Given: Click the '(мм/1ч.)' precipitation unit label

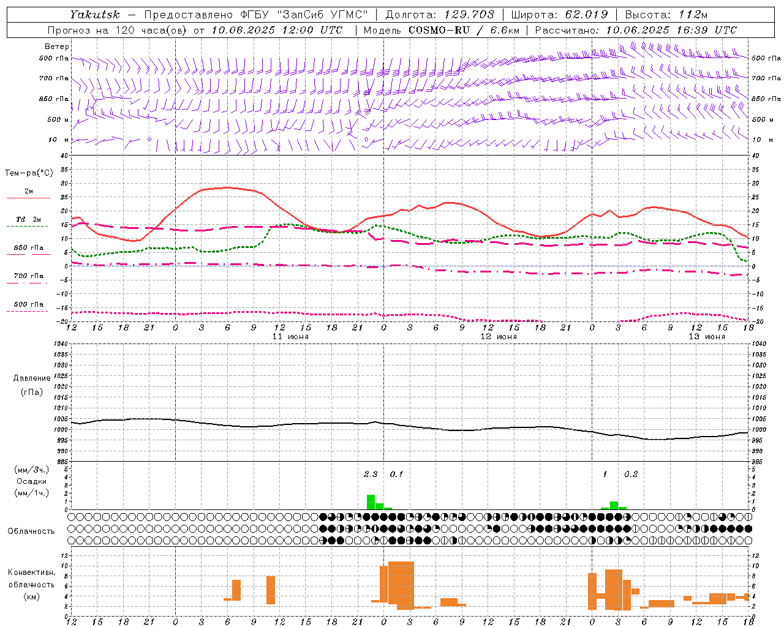Looking at the screenshot, I should coord(31,493).
